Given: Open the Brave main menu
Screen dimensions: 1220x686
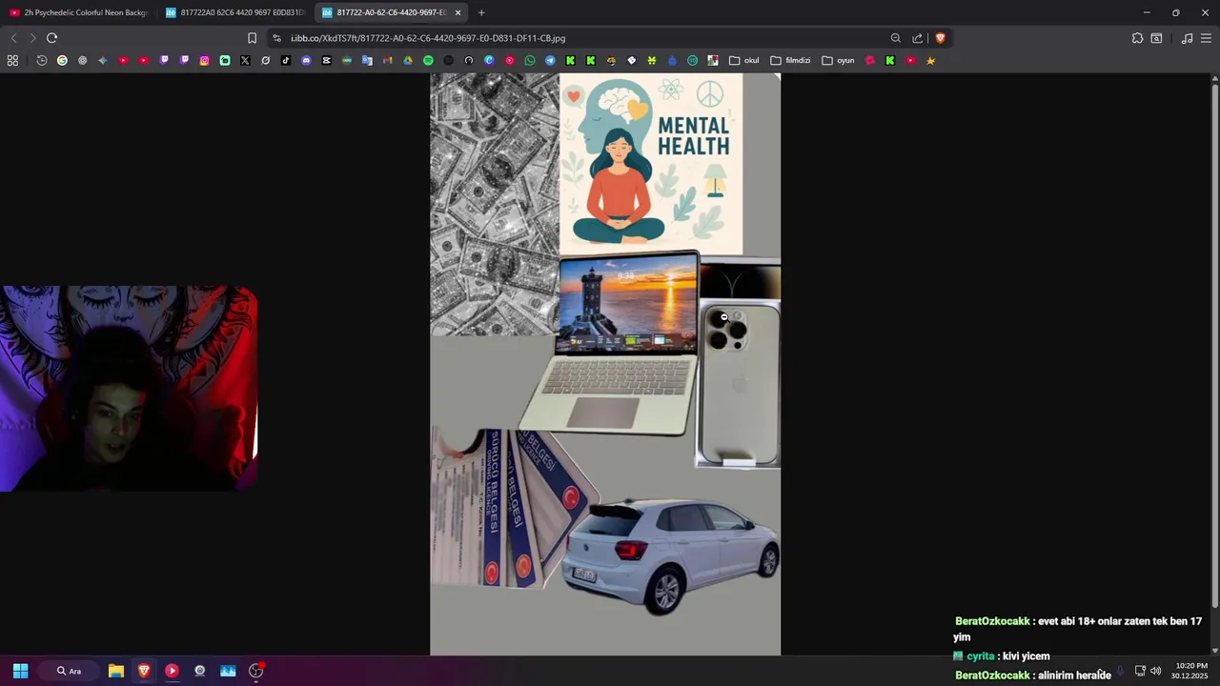Looking at the screenshot, I should coord(1206,38).
